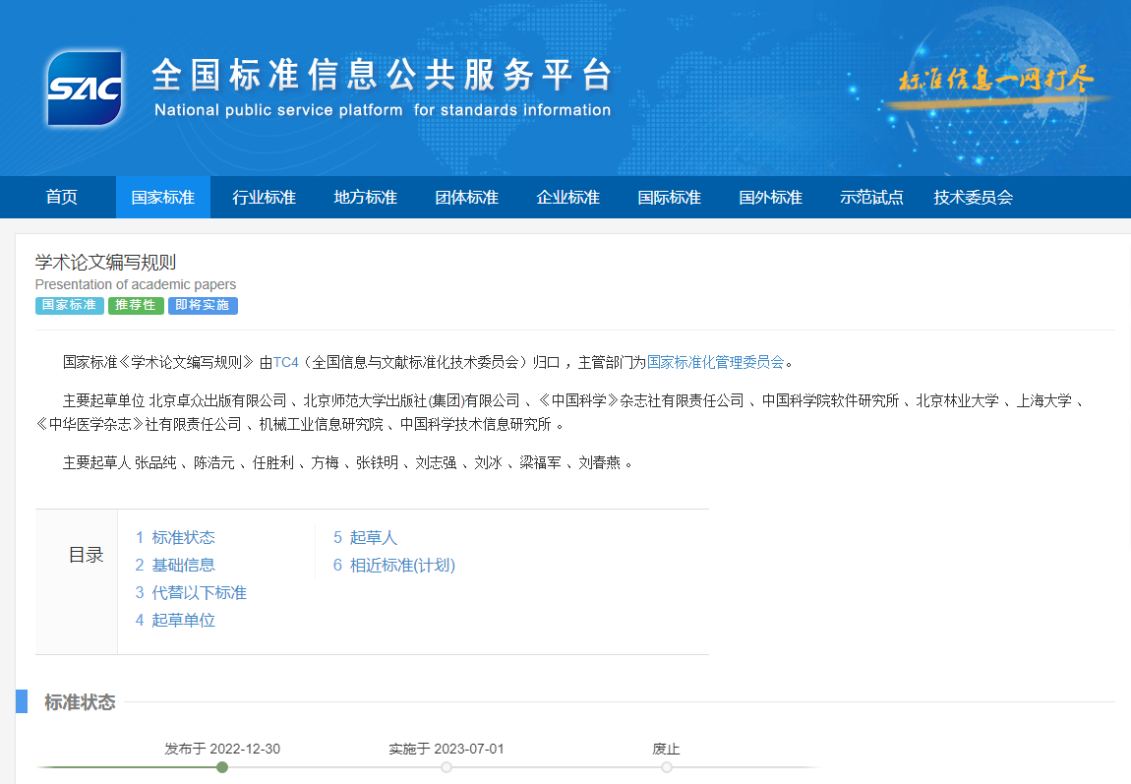Click the TC4 committee link
Image resolution: width=1131 pixels, height=784 pixels.
click(x=285, y=362)
